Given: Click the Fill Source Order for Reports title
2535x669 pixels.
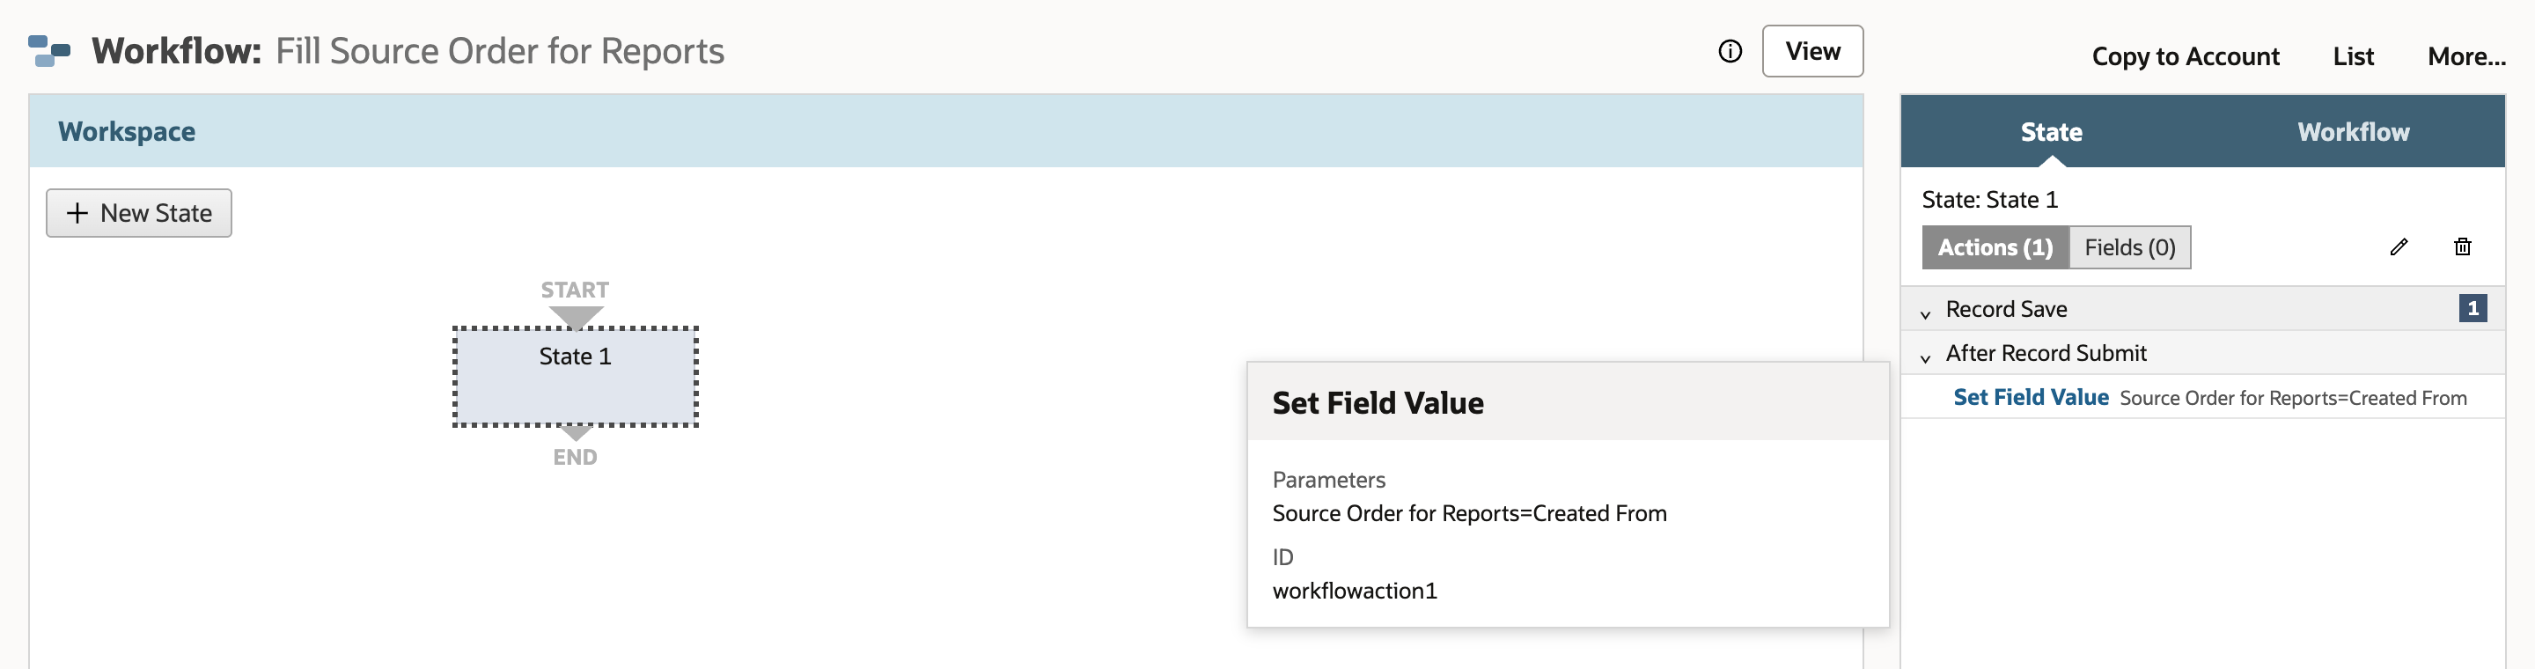Looking at the screenshot, I should click(499, 51).
